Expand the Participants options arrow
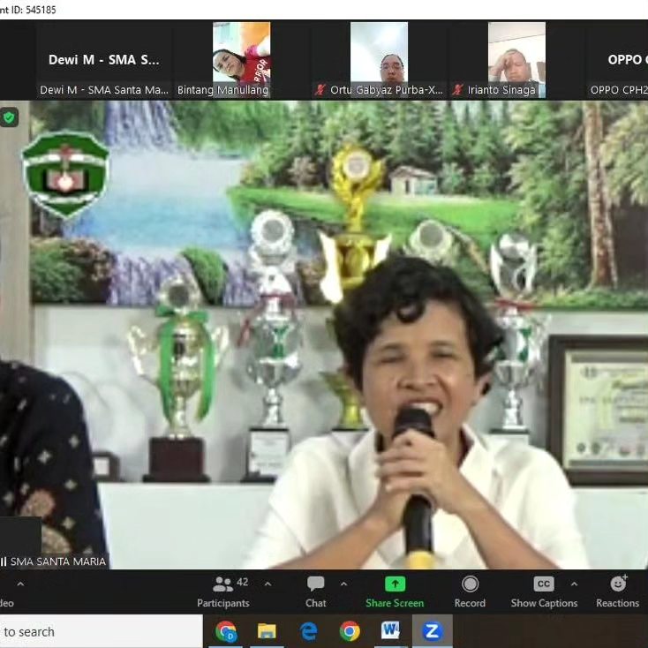This screenshot has height=648, width=648. pyautogui.click(x=267, y=584)
